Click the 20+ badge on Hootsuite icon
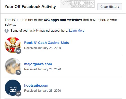126x99 pixels. pyautogui.click(x=18, y=93)
